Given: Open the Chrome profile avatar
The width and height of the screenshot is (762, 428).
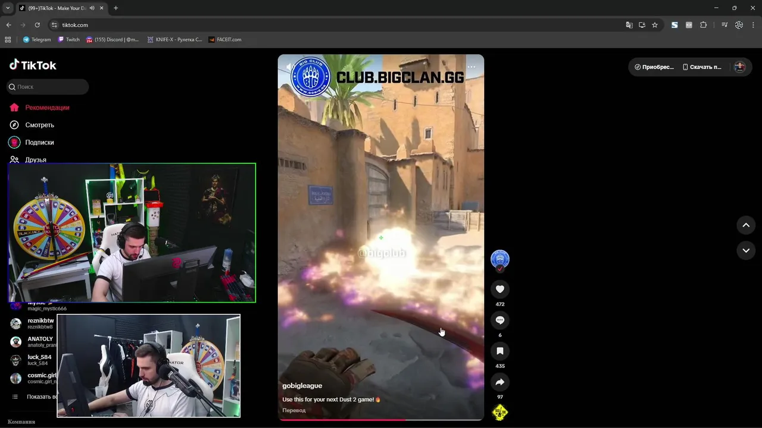Looking at the screenshot, I should pyautogui.click(x=739, y=25).
